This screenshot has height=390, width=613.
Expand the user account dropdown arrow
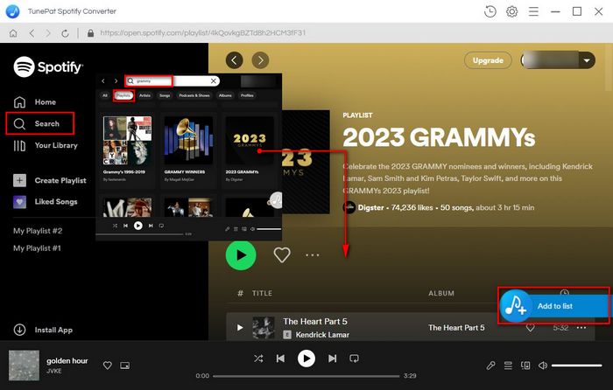click(587, 60)
